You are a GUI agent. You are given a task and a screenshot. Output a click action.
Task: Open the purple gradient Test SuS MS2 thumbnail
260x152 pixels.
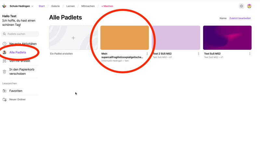pos(227,38)
